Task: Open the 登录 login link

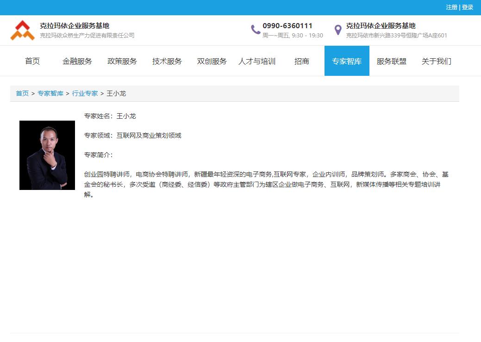Action: [x=468, y=7]
